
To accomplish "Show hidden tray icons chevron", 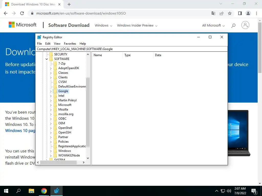I will point(216,191).
